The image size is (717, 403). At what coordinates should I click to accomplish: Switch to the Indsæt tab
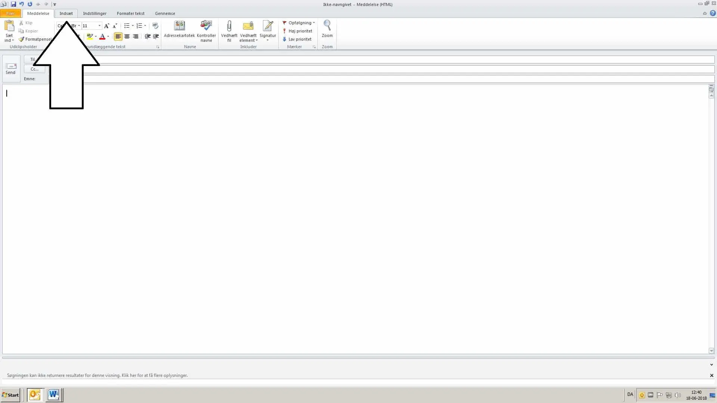click(66, 13)
